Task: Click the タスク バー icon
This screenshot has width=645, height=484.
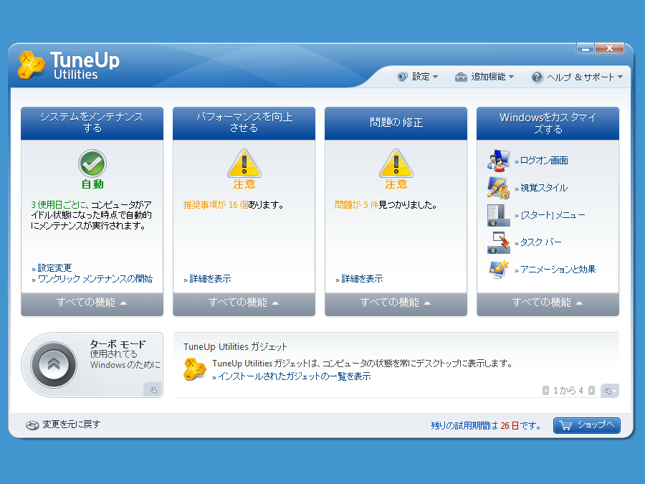Action: tap(498, 242)
